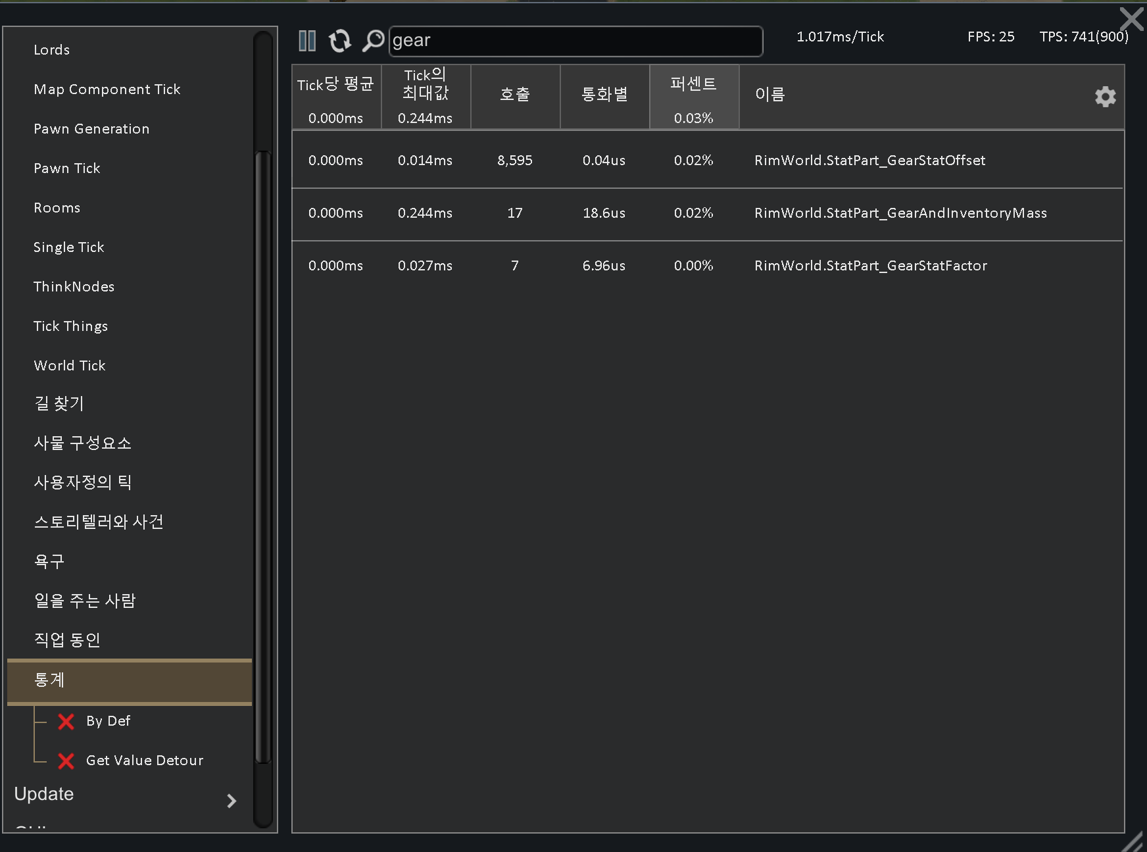Close the analyzer window with X
This screenshot has height=852, width=1147.
1132,18
